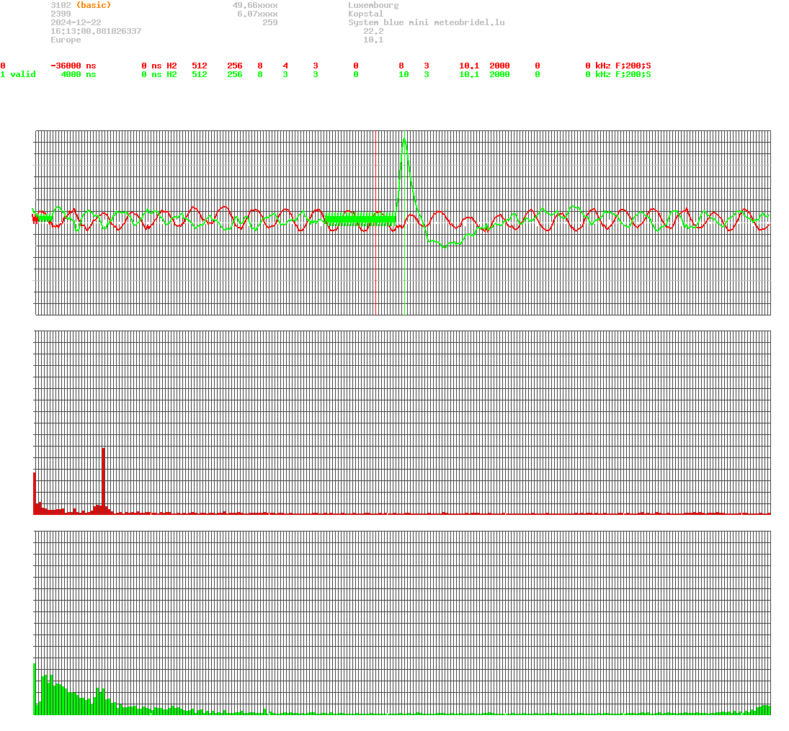
Task: Click the green '0 kHz F;200;S' text
Action: tap(618, 74)
